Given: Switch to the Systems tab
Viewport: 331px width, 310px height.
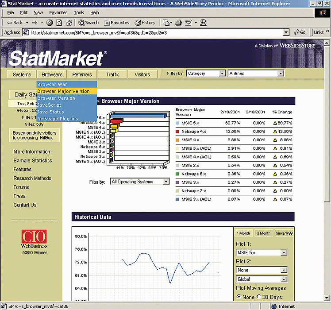Looking at the screenshot, I should tap(22, 74).
